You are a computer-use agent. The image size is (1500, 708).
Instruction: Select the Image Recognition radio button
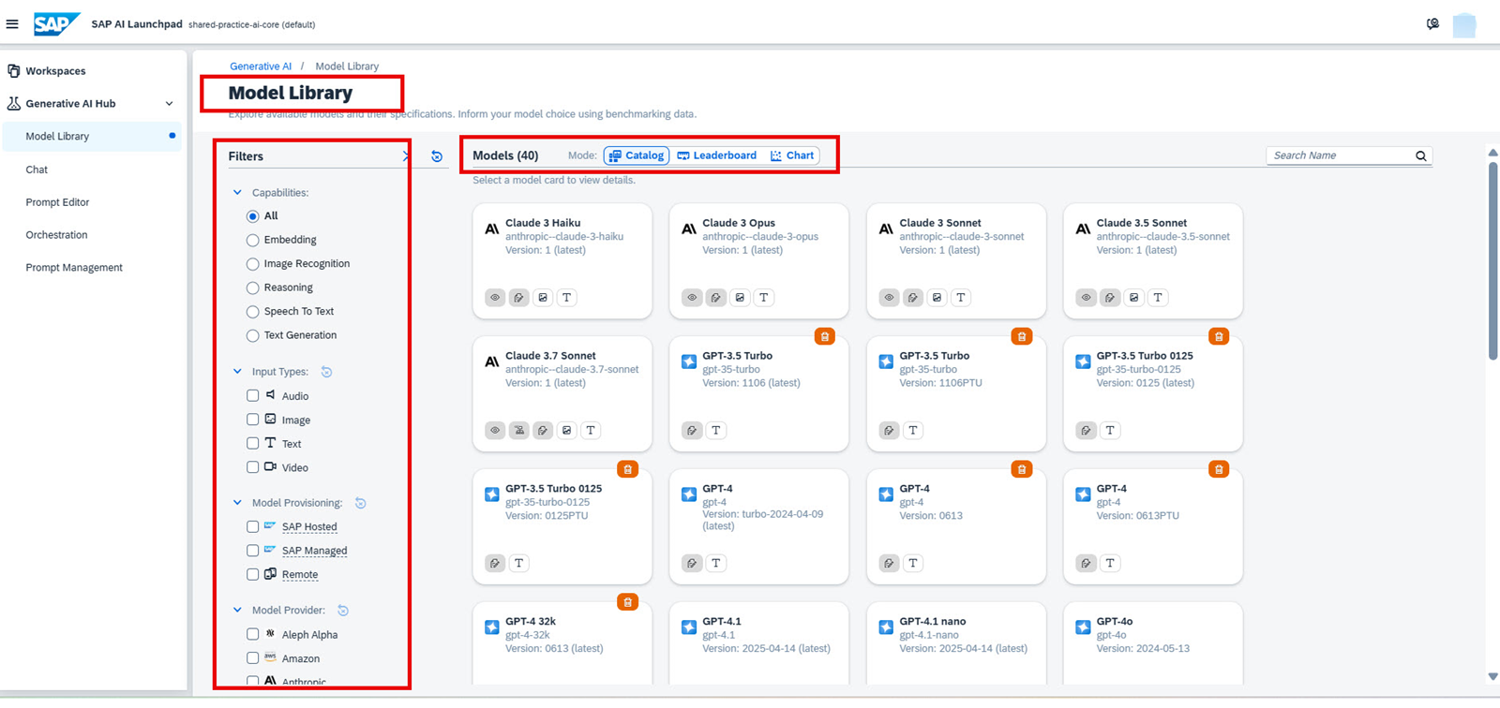(252, 264)
